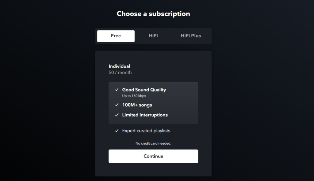Open the HiFi Plus tab
Screen dimensions: 314x181
(x=191, y=36)
